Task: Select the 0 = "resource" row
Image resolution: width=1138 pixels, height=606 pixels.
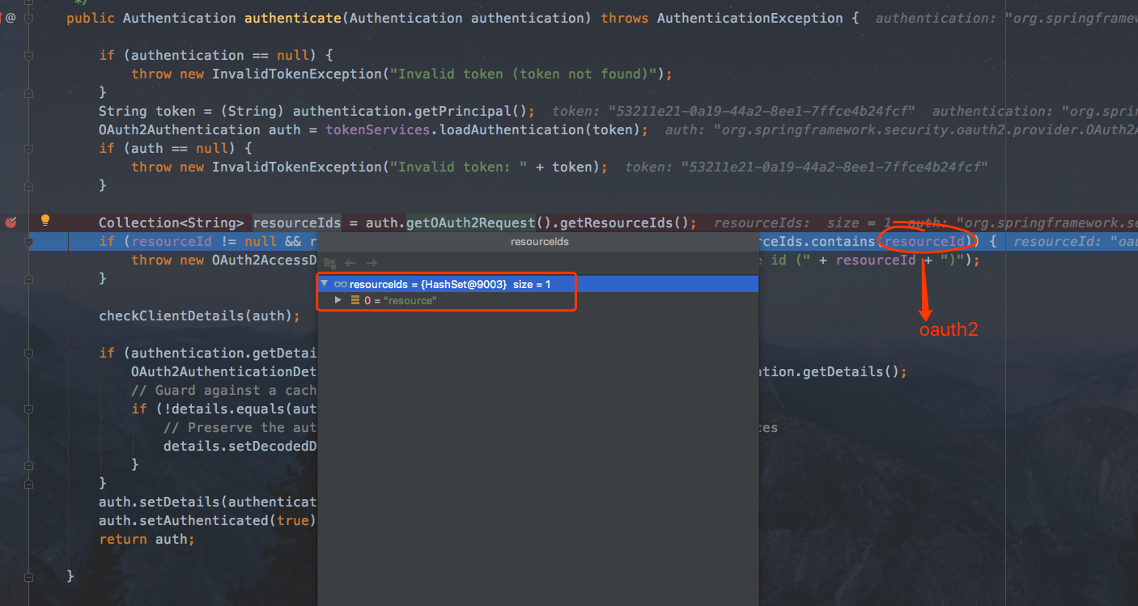Action: pos(538,300)
